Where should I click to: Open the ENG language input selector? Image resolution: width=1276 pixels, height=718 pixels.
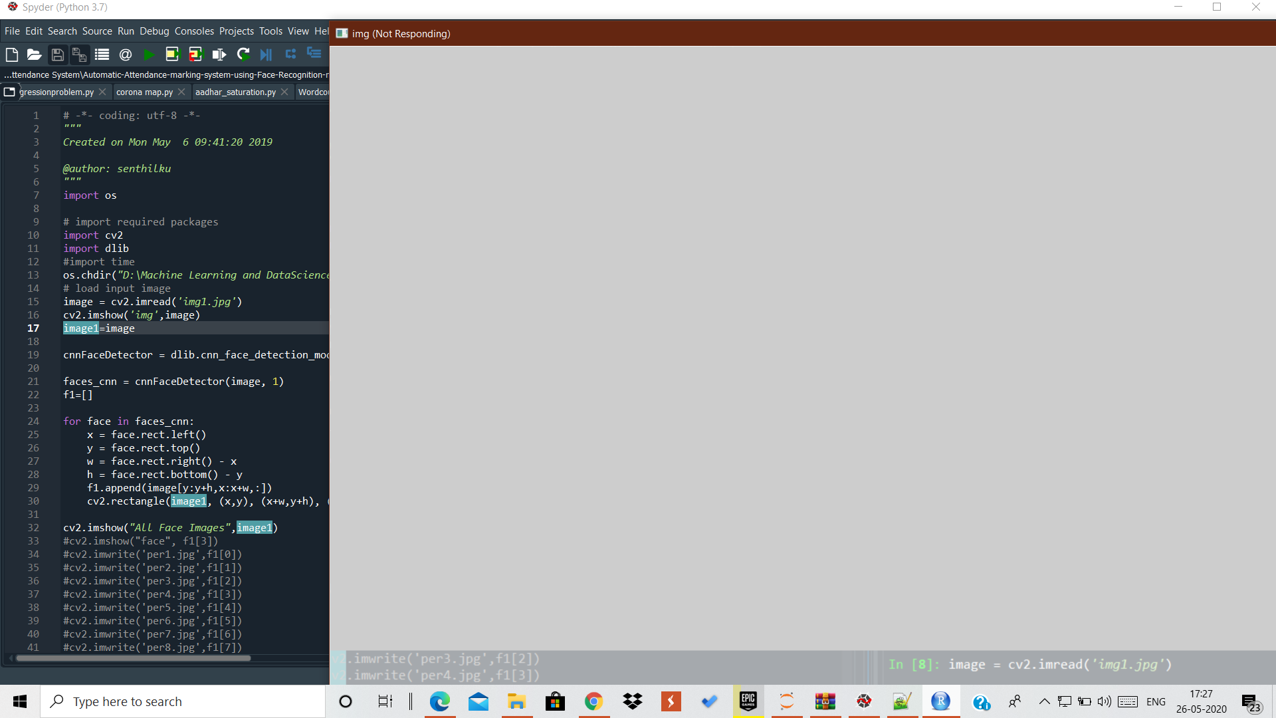[x=1156, y=701]
